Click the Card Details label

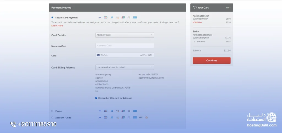(58, 35)
